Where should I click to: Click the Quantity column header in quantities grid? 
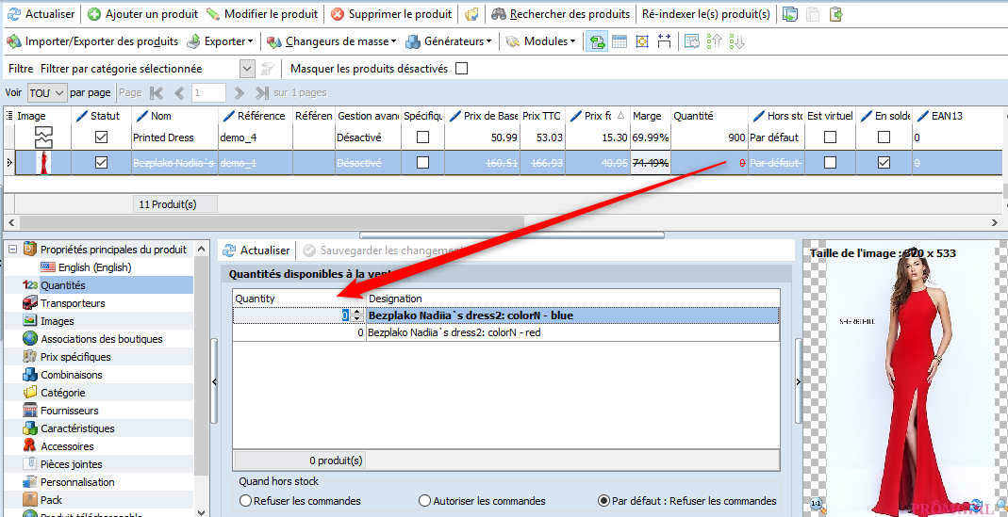pos(299,299)
